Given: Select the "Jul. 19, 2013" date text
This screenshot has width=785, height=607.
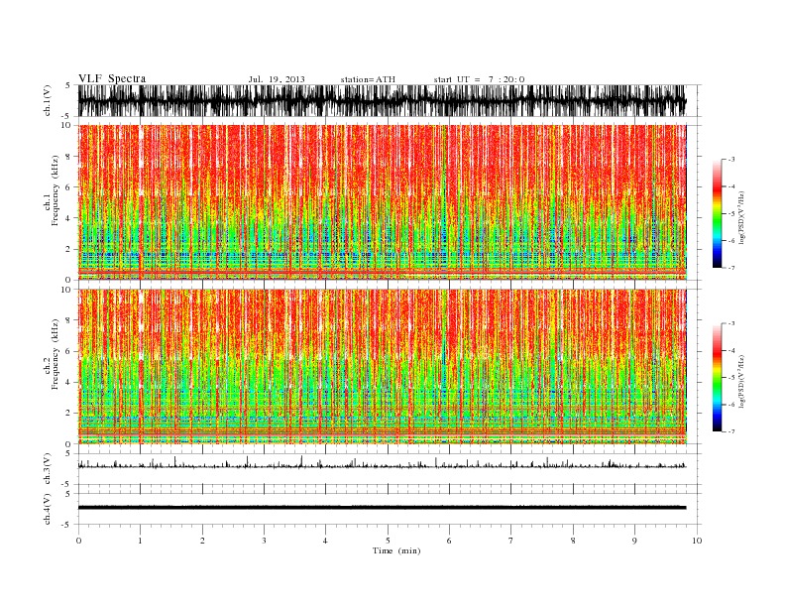Looking at the screenshot, I should (x=277, y=79).
